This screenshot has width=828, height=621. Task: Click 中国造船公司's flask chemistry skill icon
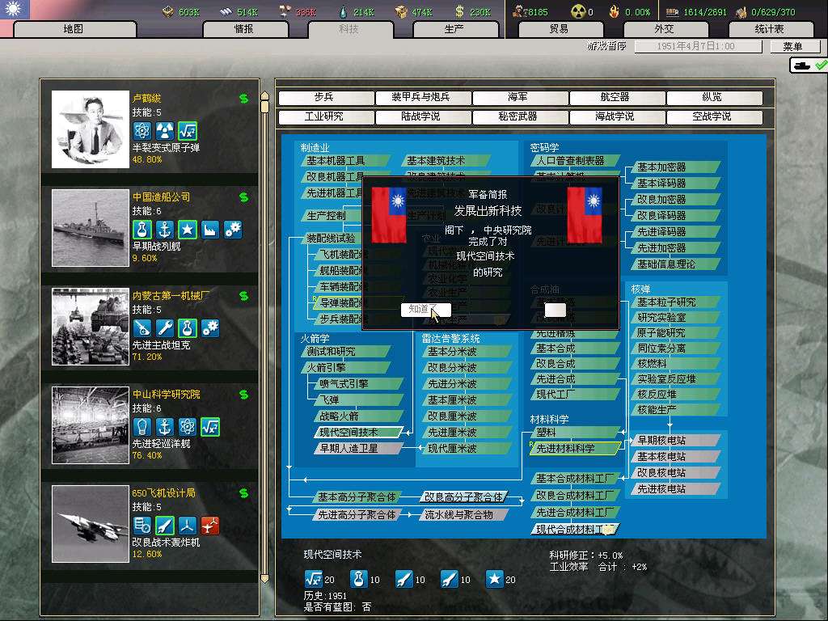point(142,229)
